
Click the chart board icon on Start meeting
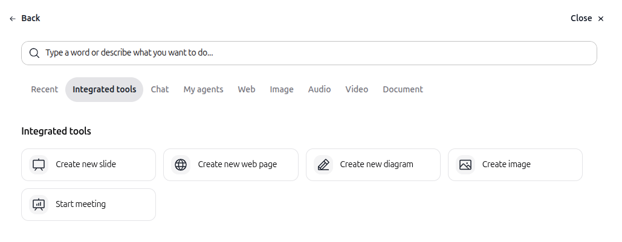click(39, 205)
